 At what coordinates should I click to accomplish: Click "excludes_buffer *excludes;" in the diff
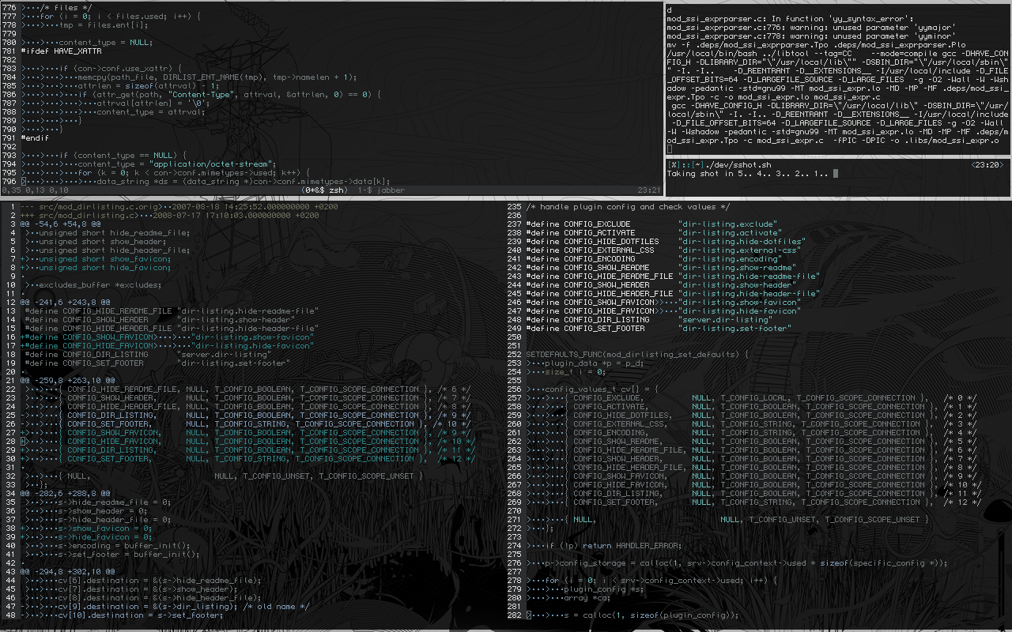[x=100, y=285]
